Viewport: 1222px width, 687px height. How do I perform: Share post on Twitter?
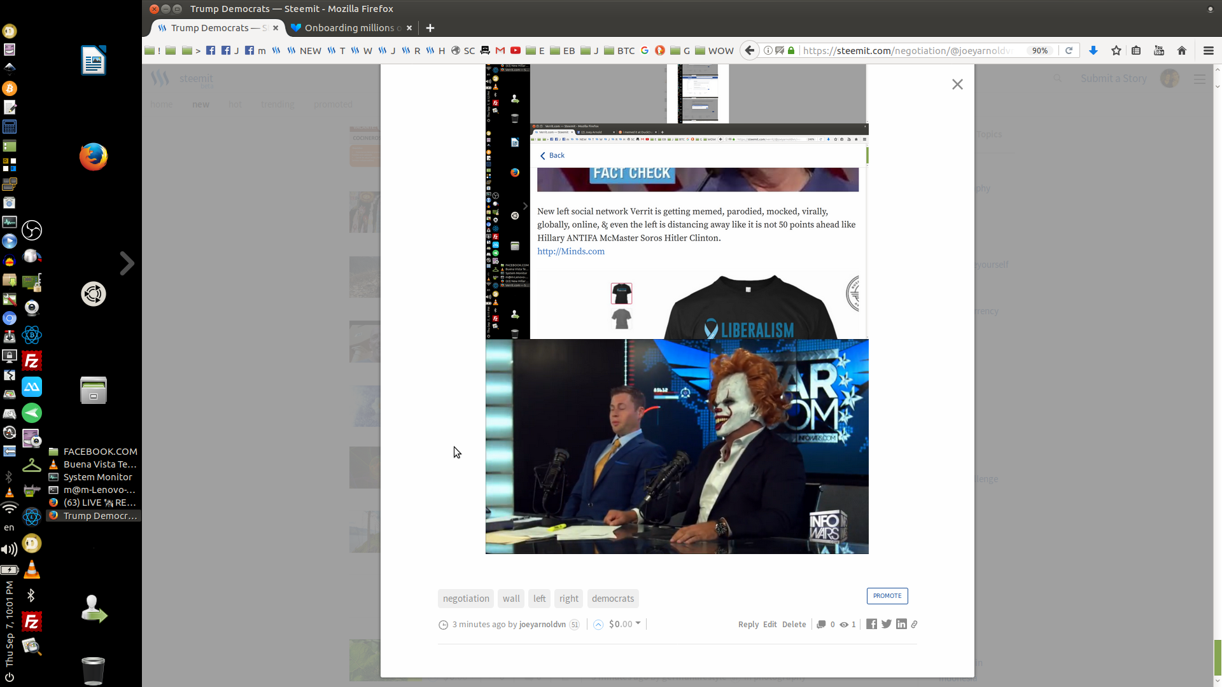(x=887, y=624)
